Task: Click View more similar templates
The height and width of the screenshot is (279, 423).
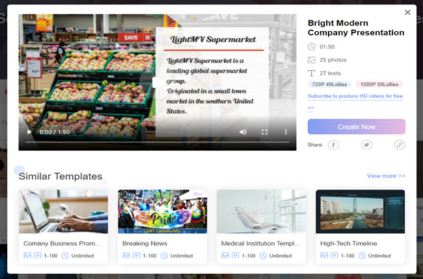Action: (x=386, y=176)
